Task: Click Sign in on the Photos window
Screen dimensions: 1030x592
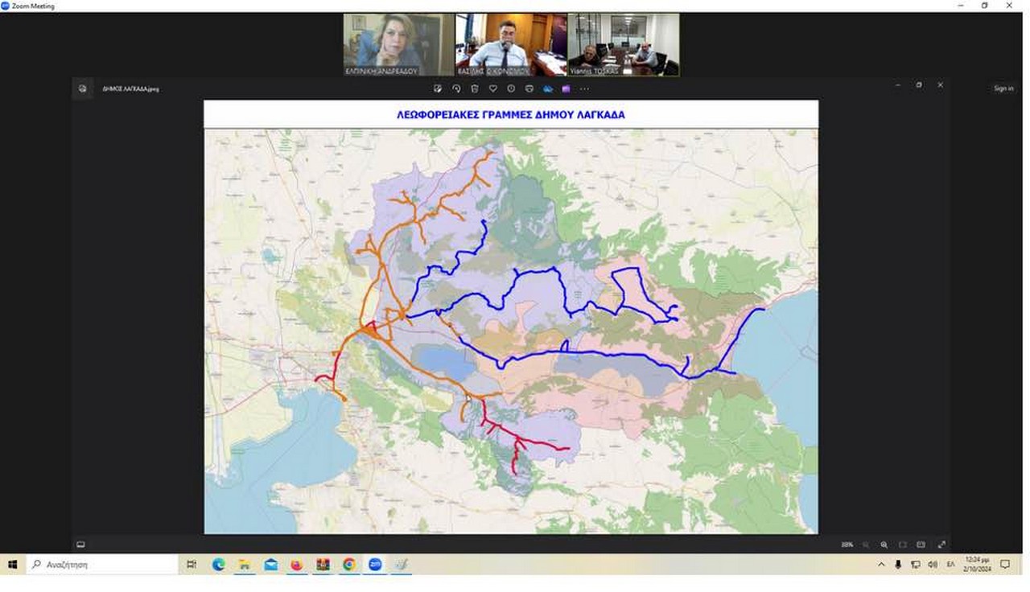Action: [x=1003, y=88]
